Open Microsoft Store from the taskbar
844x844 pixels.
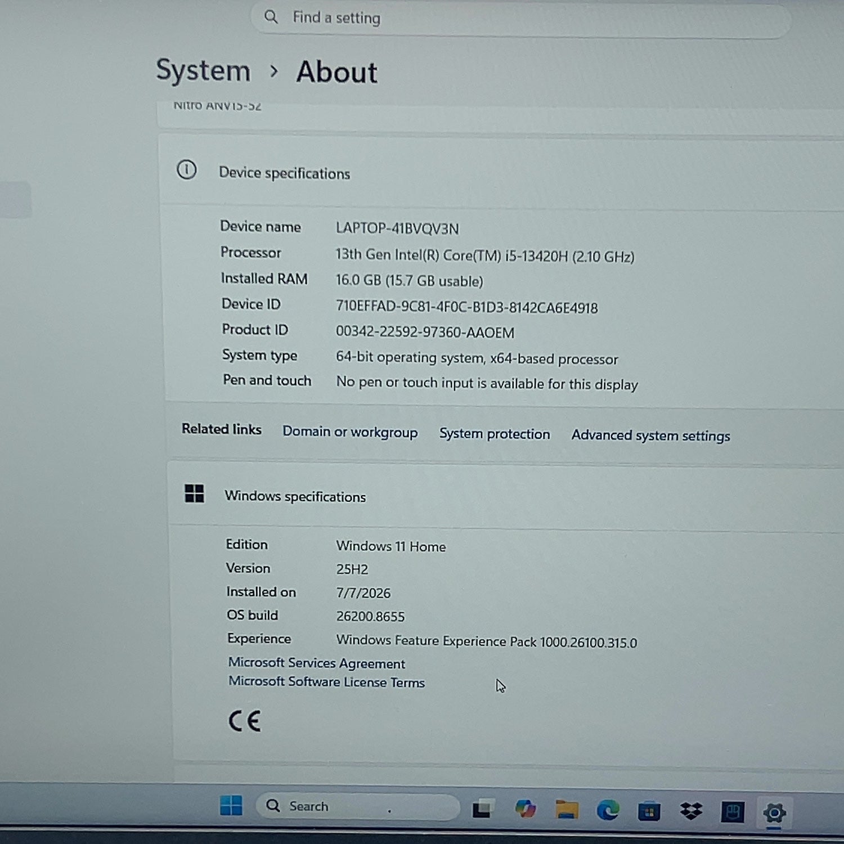point(649,811)
